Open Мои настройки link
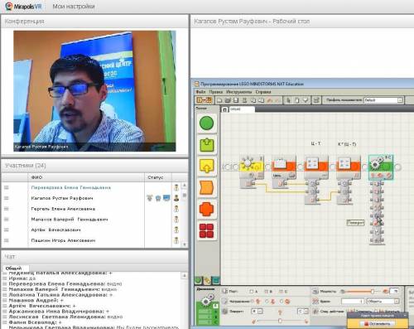The image size is (414, 329). [74, 7]
